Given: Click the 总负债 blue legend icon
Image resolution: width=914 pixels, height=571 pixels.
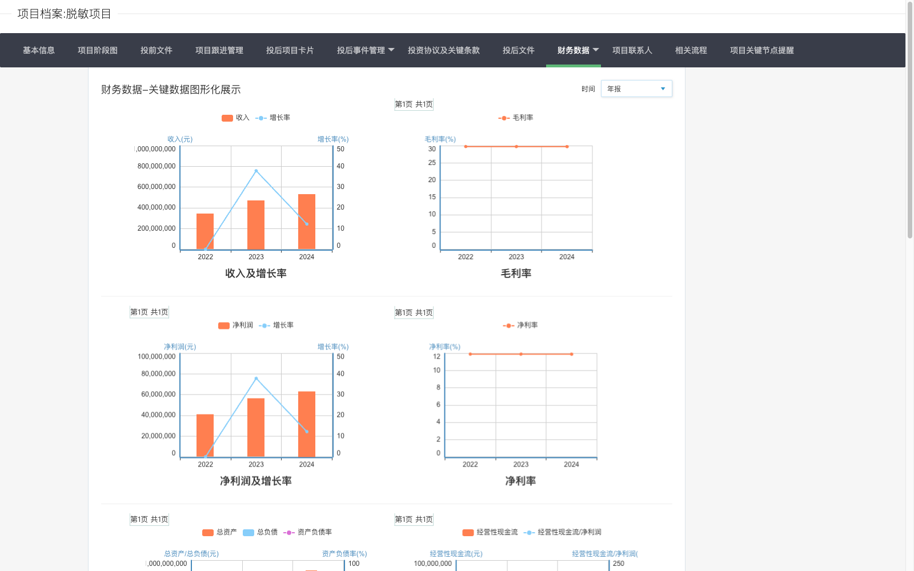Looking at the screenshot, I should (x=248, y=533).
